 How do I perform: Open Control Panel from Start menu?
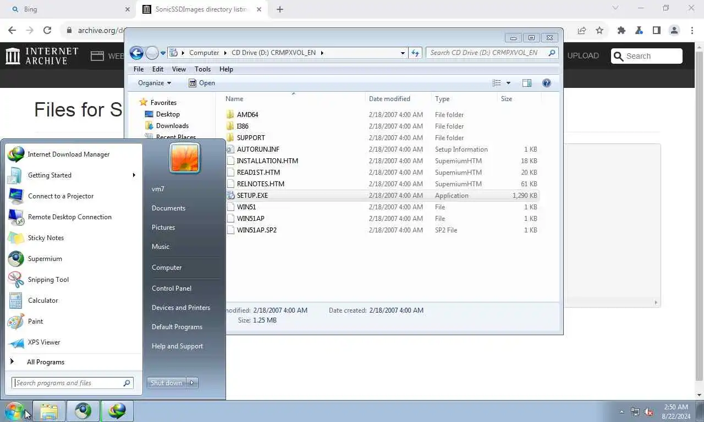coord(172,288)
